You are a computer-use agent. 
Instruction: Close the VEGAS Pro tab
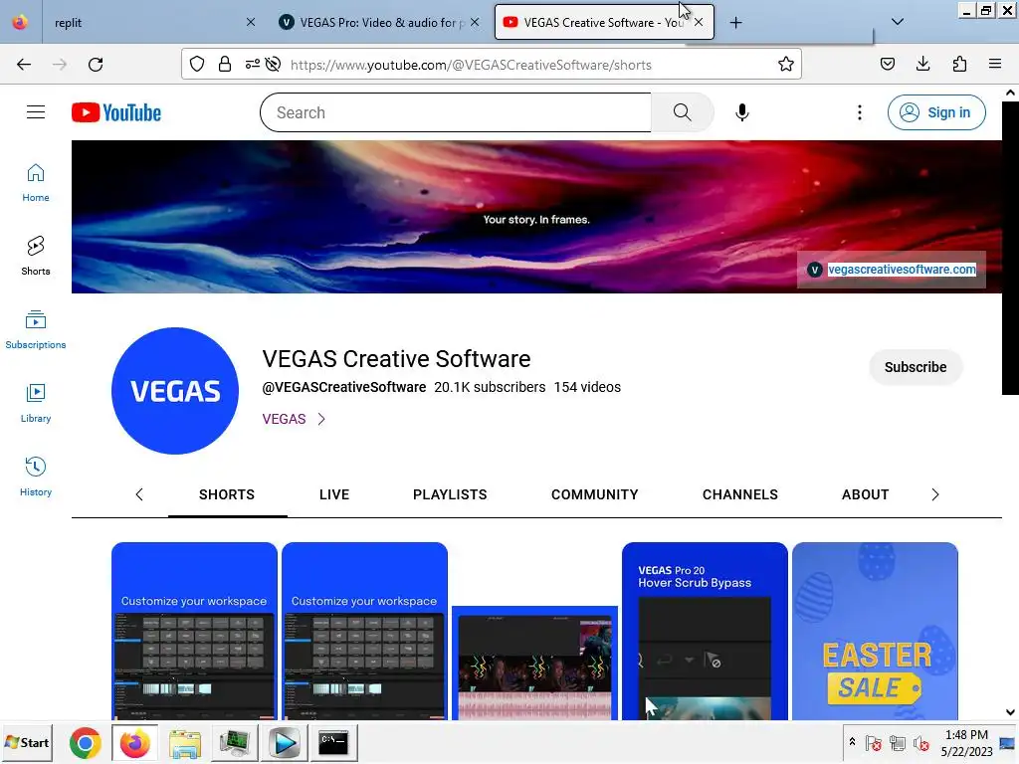(x=475, y=22)
